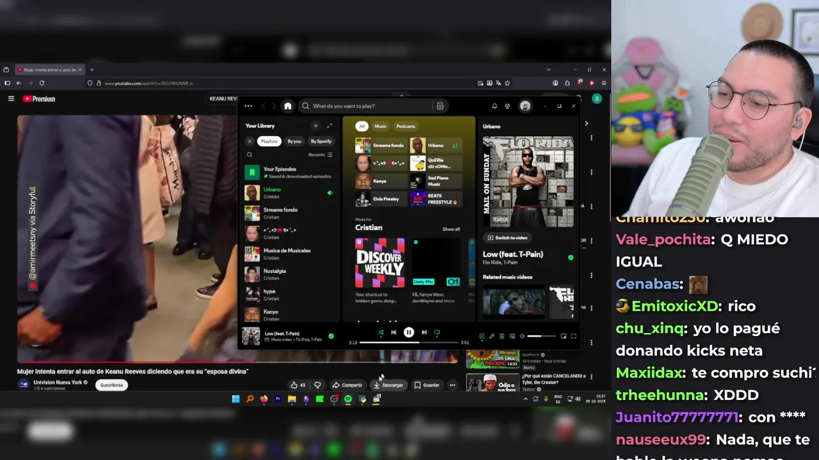Toggle shuffle in Spotify player

pyautogui.click(x=381, y=332)
